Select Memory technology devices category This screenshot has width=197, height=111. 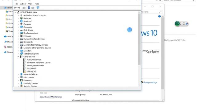point(36,45)
